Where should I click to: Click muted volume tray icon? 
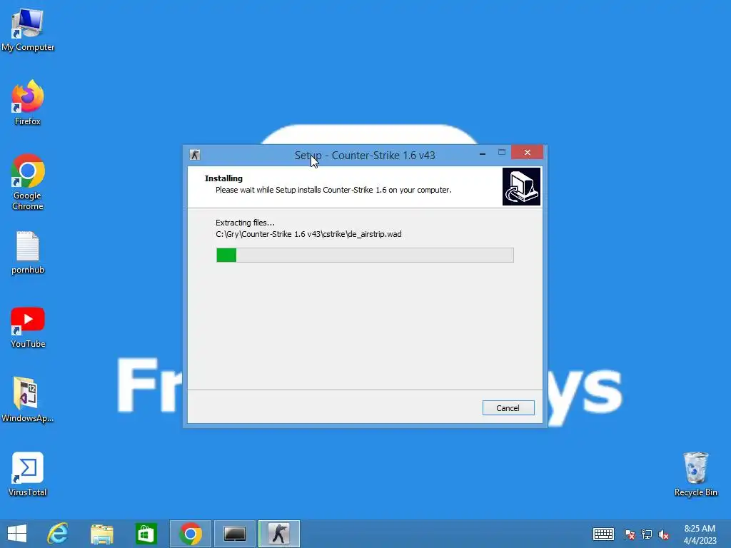[x=664, y=534]
